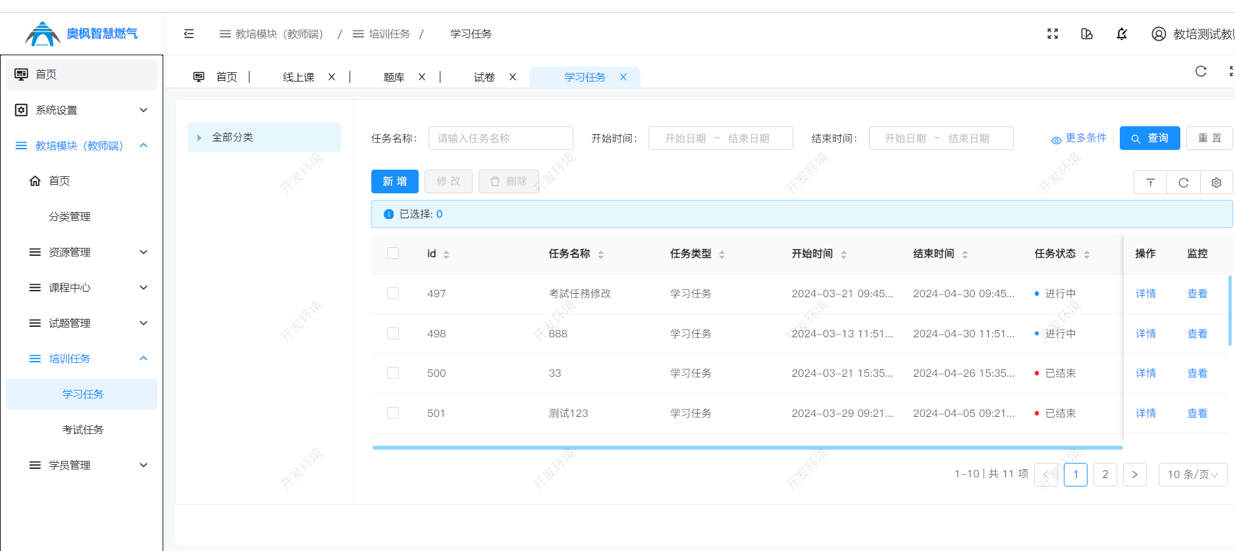
Task: Close the 线上课 tab
Action: click(332, 77)
